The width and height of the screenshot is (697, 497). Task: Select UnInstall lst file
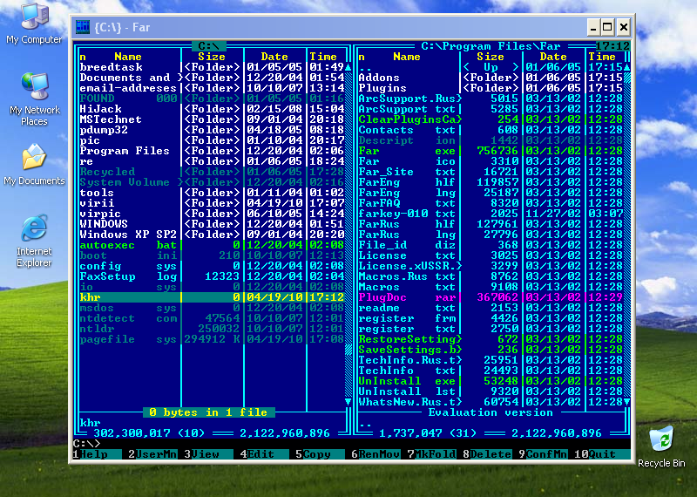pos(491,391)
